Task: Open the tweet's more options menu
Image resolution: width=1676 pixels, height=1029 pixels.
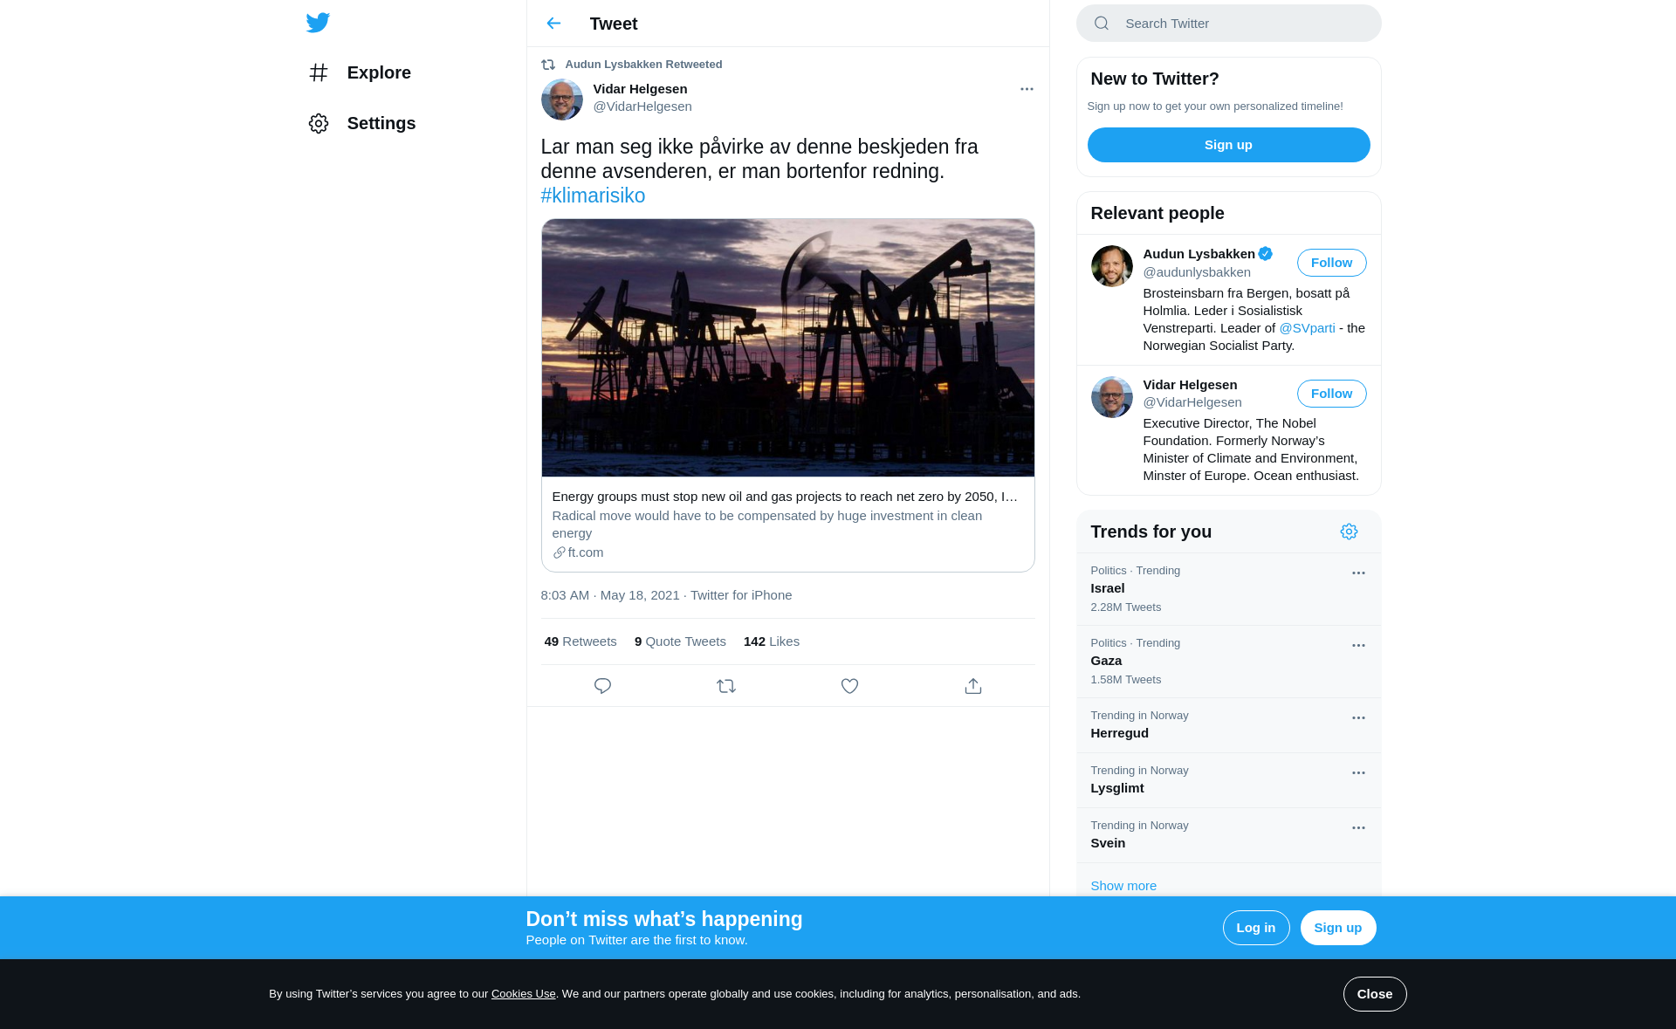Action: (1027, 89)
